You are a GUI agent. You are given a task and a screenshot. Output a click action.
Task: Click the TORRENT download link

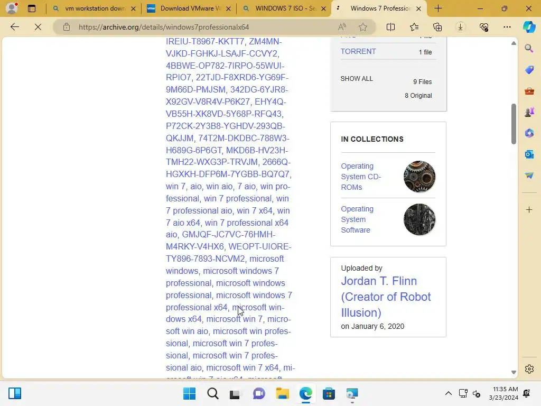pos(358,51)
